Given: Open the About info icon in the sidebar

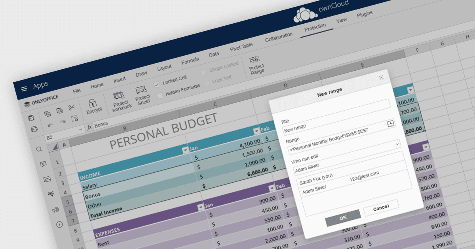Looking at the screenshot, I should point(59,224).
